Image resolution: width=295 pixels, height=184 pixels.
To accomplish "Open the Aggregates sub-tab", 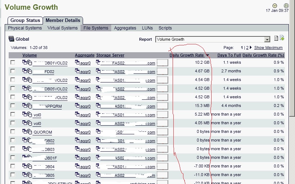I will [x=125, y=28].
